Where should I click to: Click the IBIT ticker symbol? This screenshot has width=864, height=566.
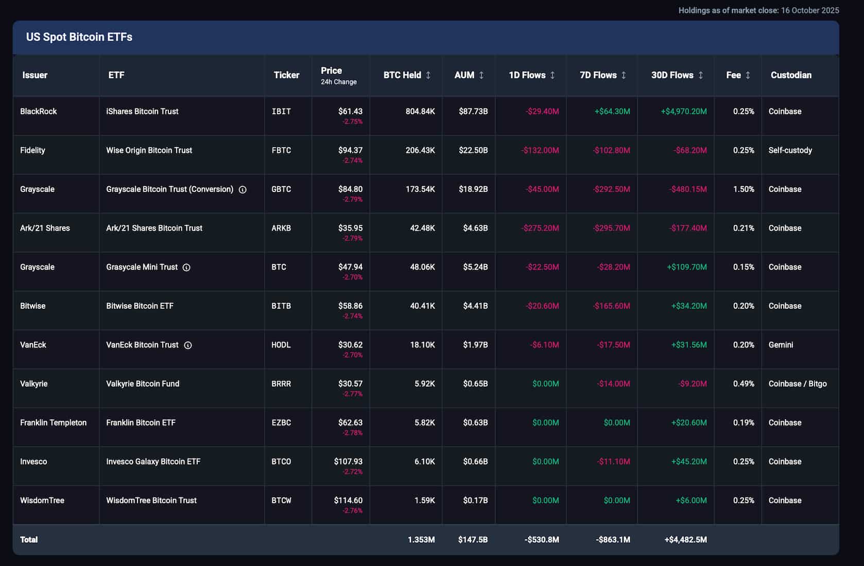tap(281, 112)
